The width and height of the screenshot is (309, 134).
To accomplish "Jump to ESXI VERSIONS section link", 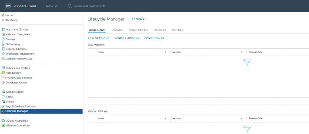I will click(x=99, y=38).
